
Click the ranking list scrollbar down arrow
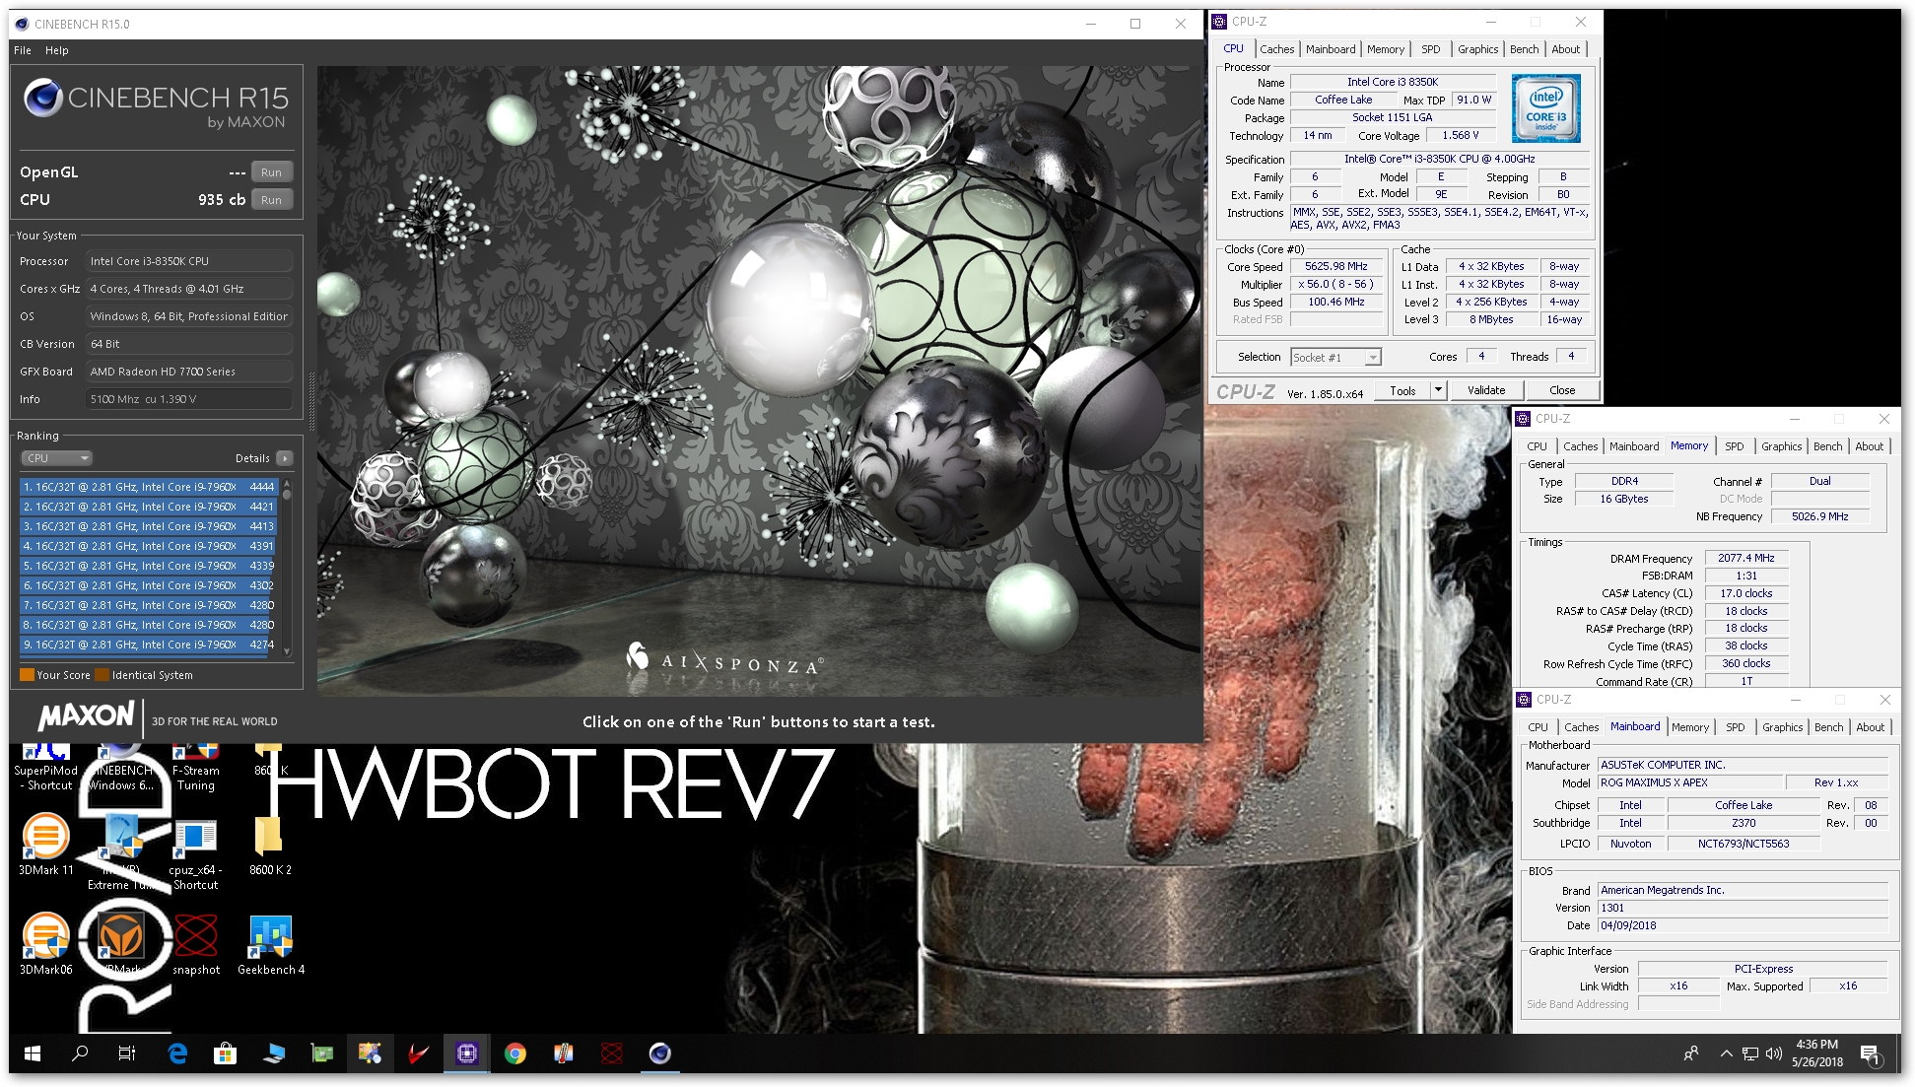(287, 651)
